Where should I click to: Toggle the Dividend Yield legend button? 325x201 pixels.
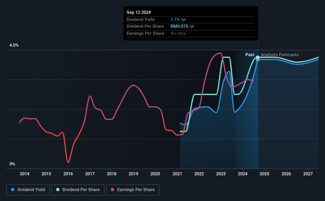28,190
